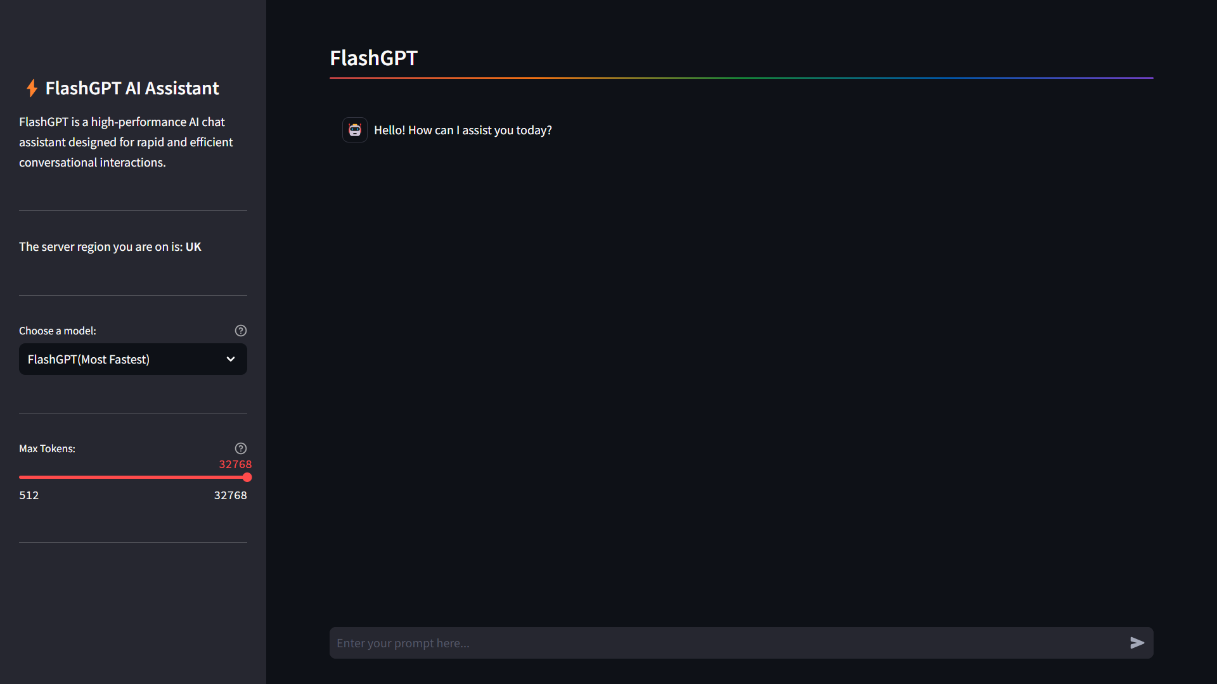Click the slider maximum label 32768
This screenshot has width=1217, height=684.
230,495
